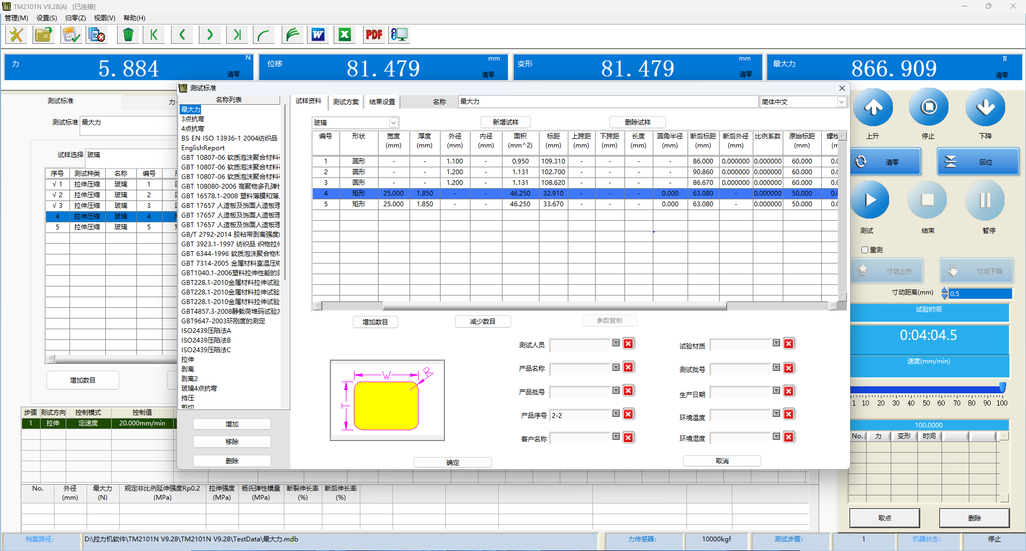Image resolution: width=1026 pixels, height=551 pixels.
Task: Click the speed slider handle
Action: click(1002, 388)
